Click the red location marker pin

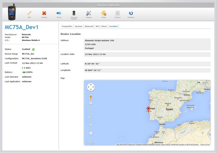[x=148, y=110]
